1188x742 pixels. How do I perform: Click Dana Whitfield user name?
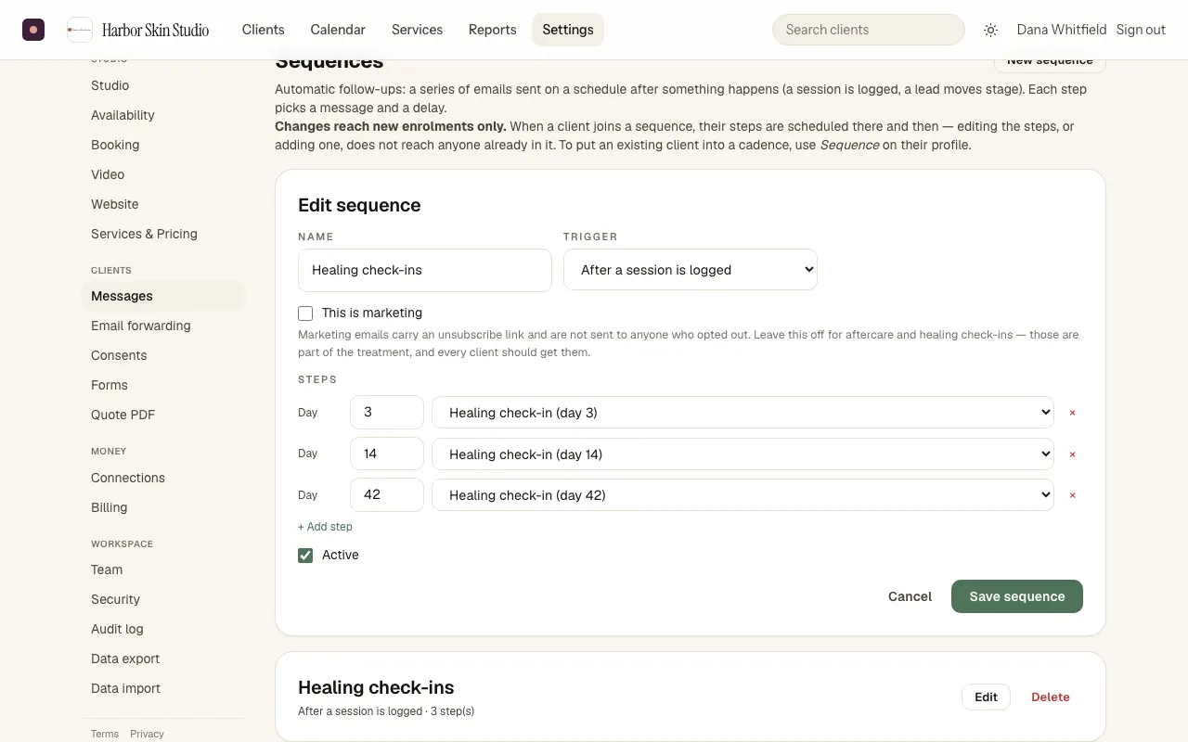coord(1062,30)
